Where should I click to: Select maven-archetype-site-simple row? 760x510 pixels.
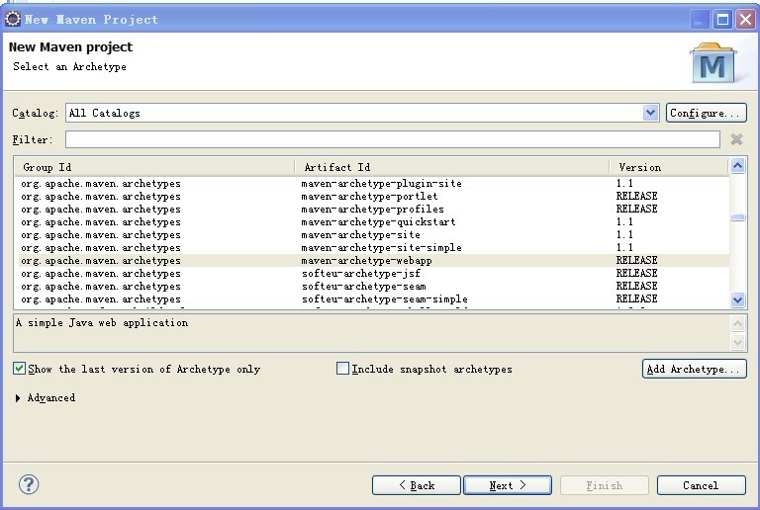(x=373, y=247)
